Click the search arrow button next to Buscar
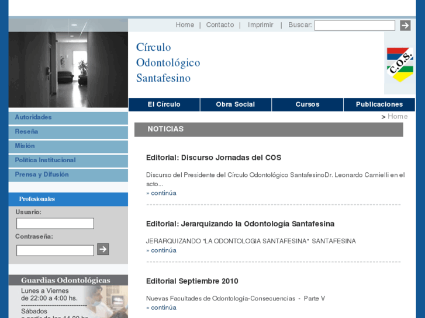 coord(405,26)
